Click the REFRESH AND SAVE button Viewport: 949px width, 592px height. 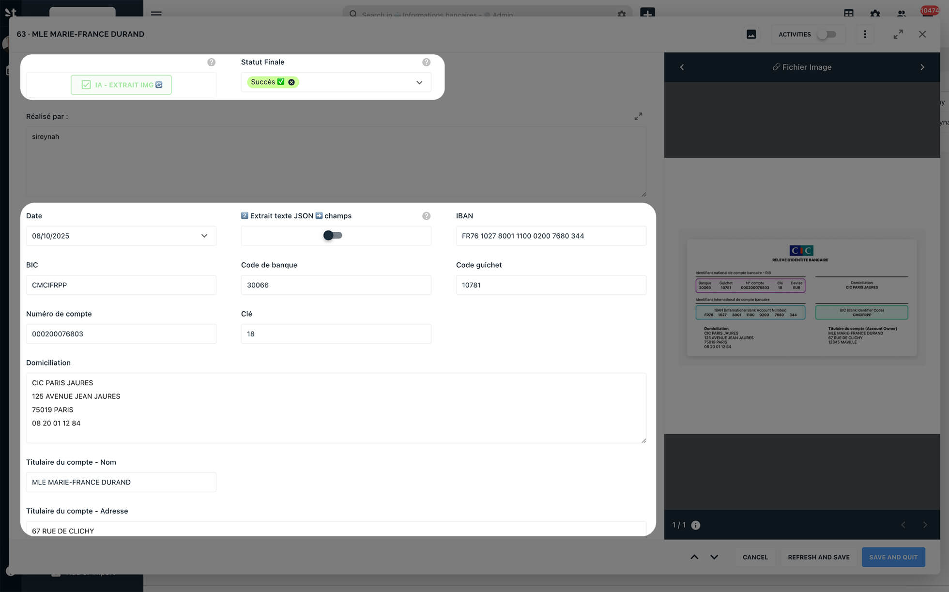(818, 557)
